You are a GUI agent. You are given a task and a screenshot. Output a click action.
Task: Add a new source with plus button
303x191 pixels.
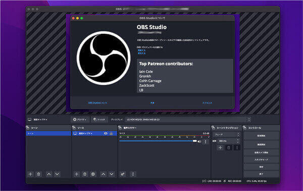(x=77, y=174)
